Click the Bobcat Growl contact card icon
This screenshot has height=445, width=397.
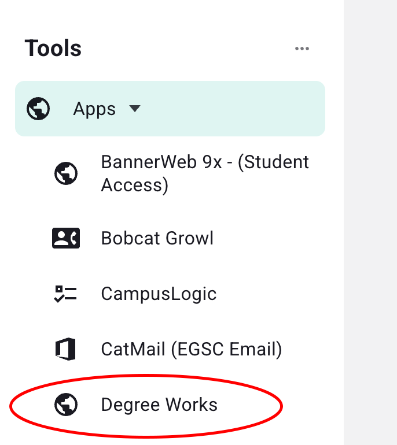[x=66, y=238]
